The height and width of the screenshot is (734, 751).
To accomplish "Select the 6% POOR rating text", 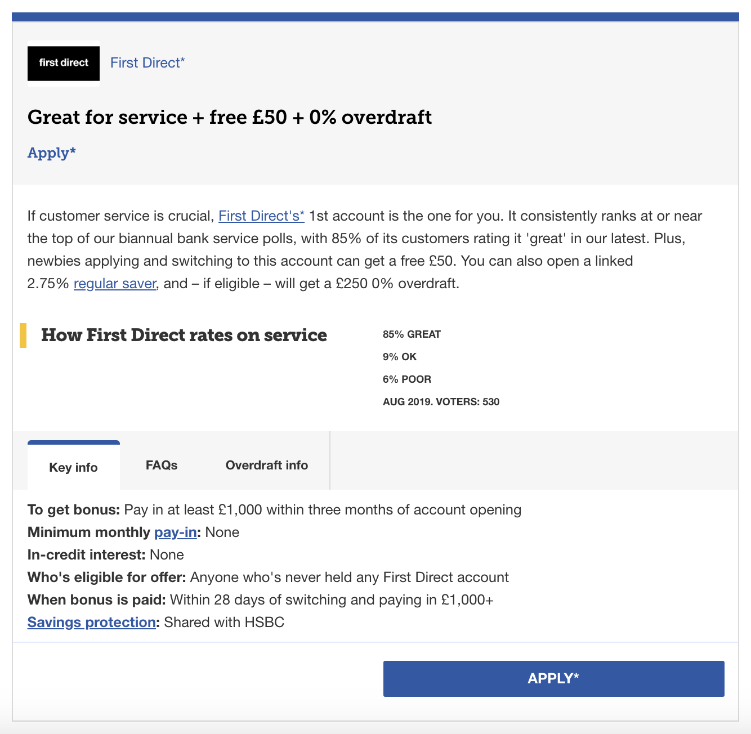I will pyautogui.click(x=406, y=379).
